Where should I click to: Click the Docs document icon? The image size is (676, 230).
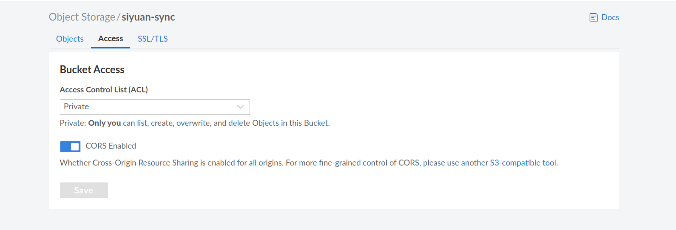[594, 18]
